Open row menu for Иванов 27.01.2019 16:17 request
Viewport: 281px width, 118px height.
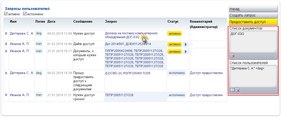(x=6, y=51)
